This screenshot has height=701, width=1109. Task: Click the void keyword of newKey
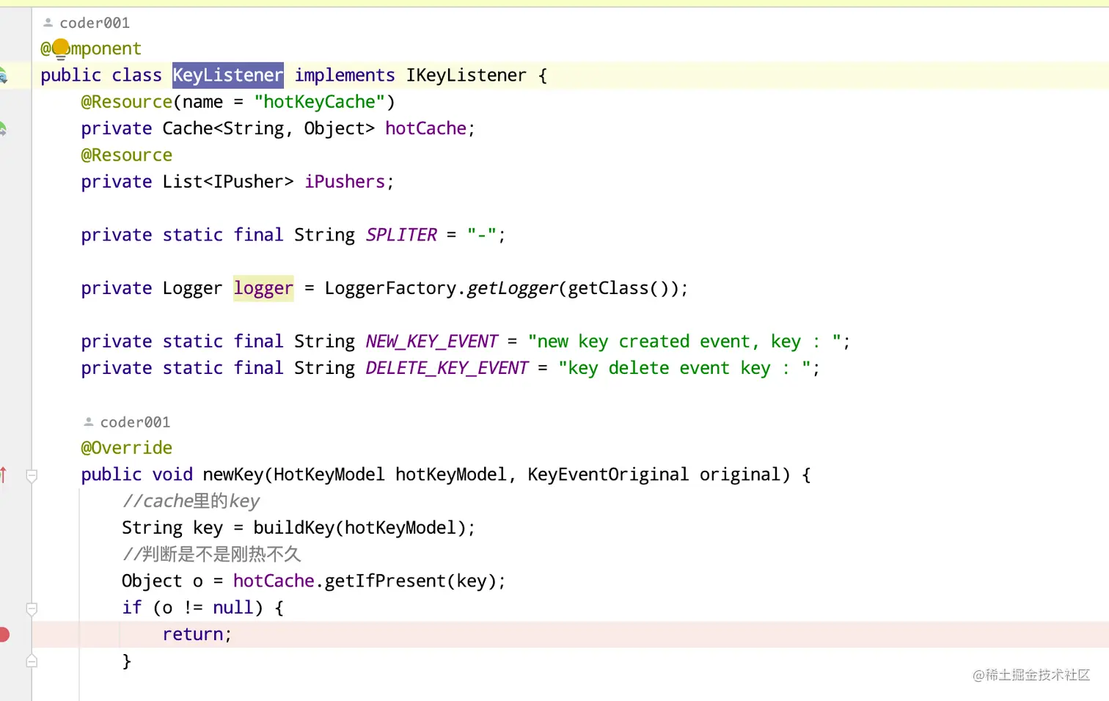coord(172,474)
